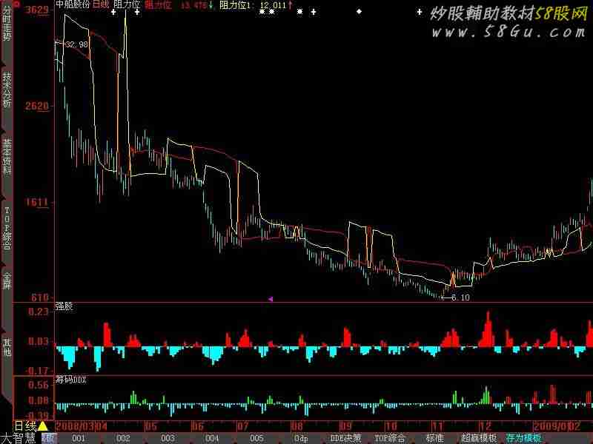
Task: Switch to the 标准 template
Action: click(x=434, y=438)
